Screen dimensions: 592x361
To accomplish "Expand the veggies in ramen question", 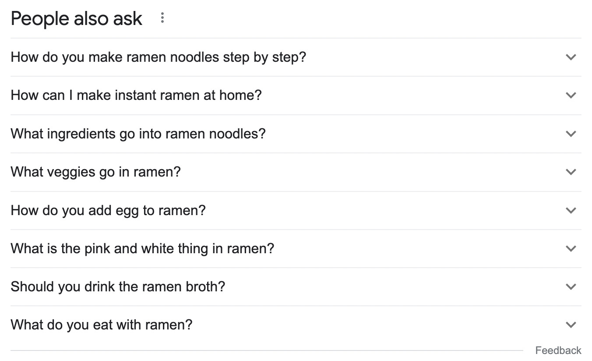I will tap(571, 172).
